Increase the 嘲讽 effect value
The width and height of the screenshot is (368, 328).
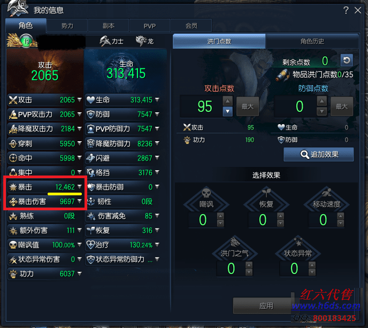click(x=220, y=216)
